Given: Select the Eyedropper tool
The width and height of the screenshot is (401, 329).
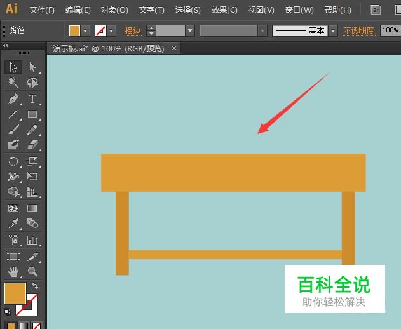Looking at the screenshot, I should [13, 224].
